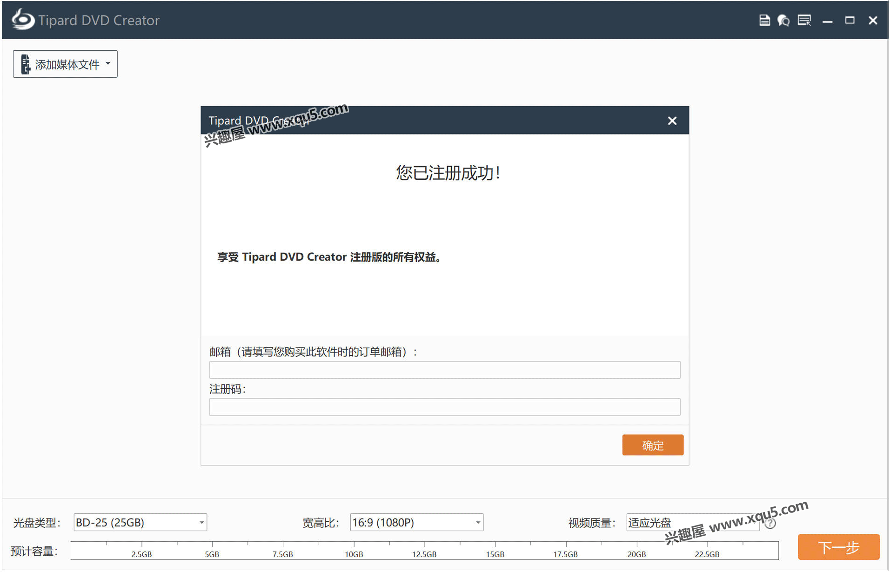The height and width of the screenshot is (572, 890).
Task: Click the add-file icon on 添加媒体文件 button
Action: click(x=26, y=64)
